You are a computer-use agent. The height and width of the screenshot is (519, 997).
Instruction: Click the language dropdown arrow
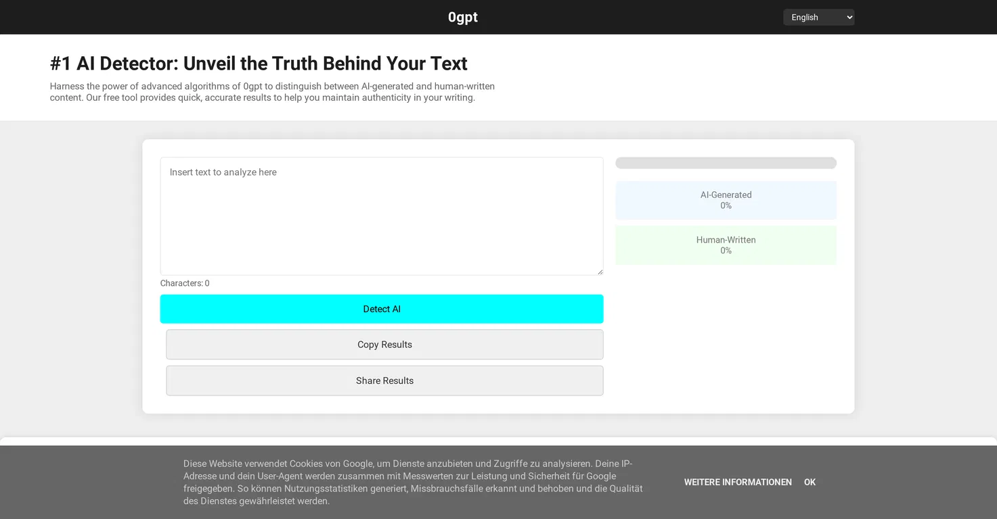point(849,17)
